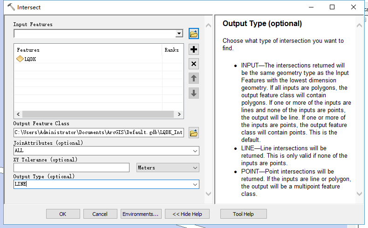Open the Input Features dropdown

click(179, 34)
